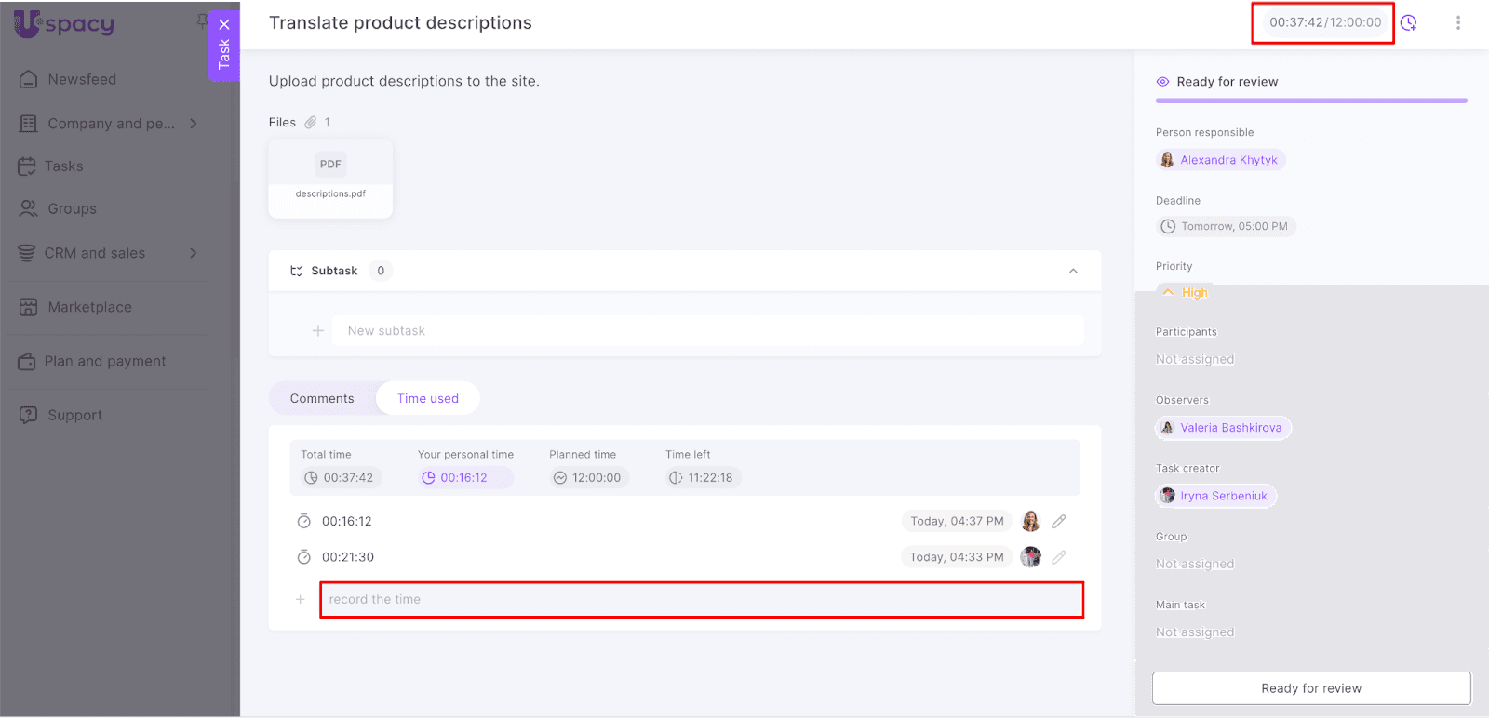Click the record the time input field

click(x=702, y=600)
